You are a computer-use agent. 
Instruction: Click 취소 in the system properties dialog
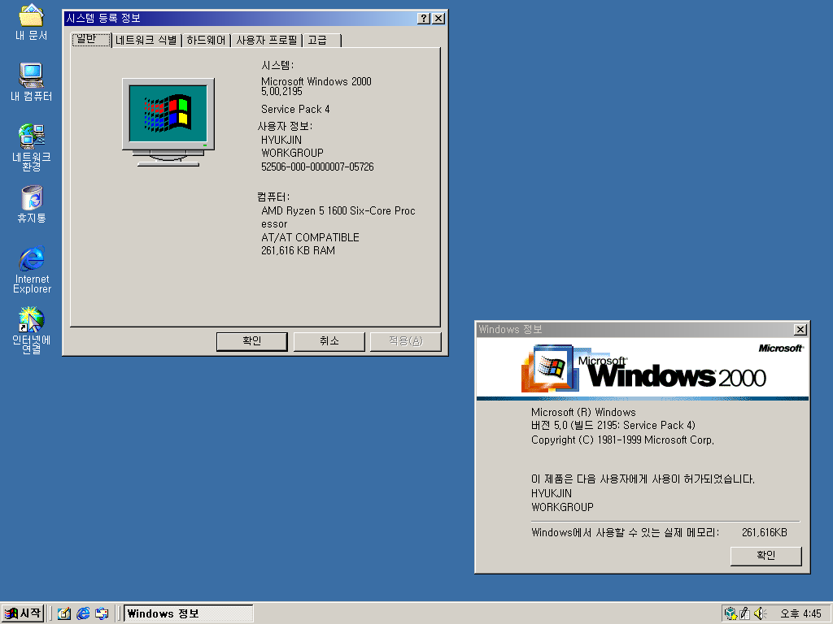[329, 341]
